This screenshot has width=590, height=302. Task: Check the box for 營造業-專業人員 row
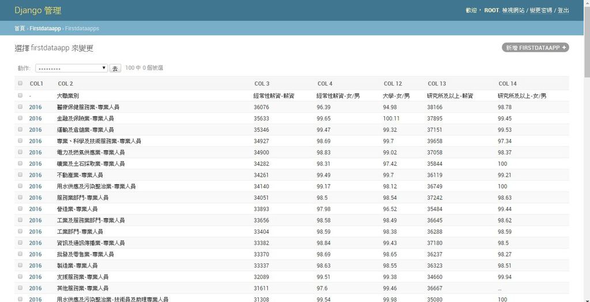click(x=20, y=208)
